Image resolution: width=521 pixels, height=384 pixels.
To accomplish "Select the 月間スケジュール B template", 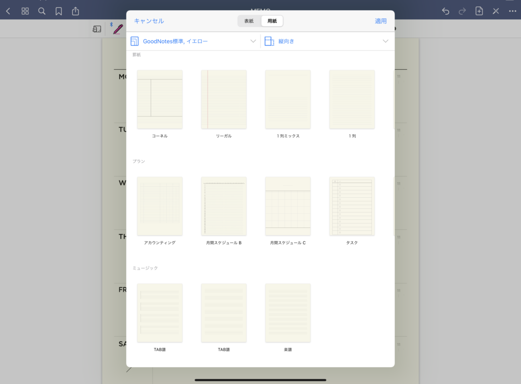I will pos(224,206).
